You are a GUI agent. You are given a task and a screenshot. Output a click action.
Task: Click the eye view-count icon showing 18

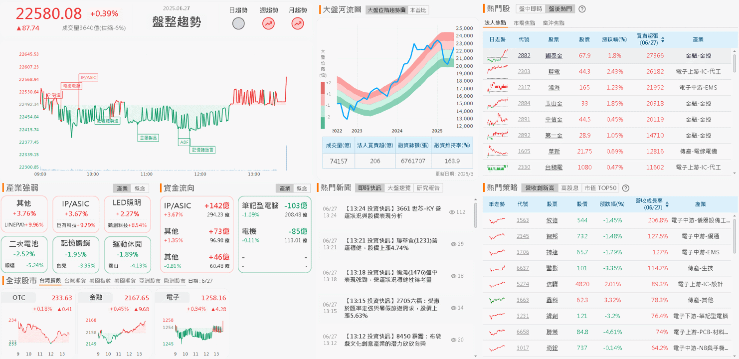[x=454, y=276]
